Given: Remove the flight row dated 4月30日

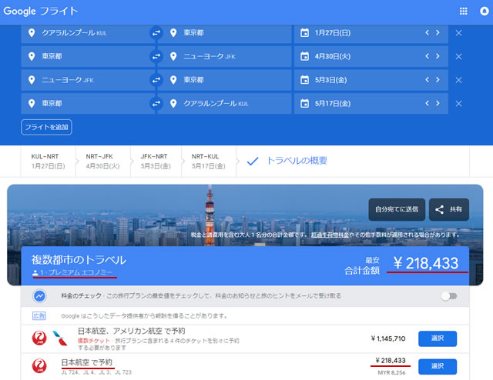Looking at the screenshot, I should point(458,56).
